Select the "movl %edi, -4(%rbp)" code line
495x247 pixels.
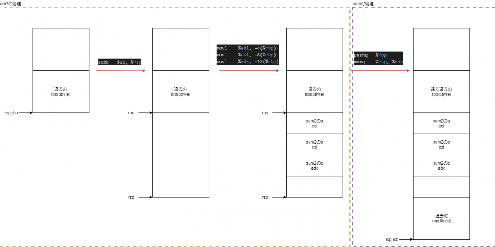coord(247,48)
